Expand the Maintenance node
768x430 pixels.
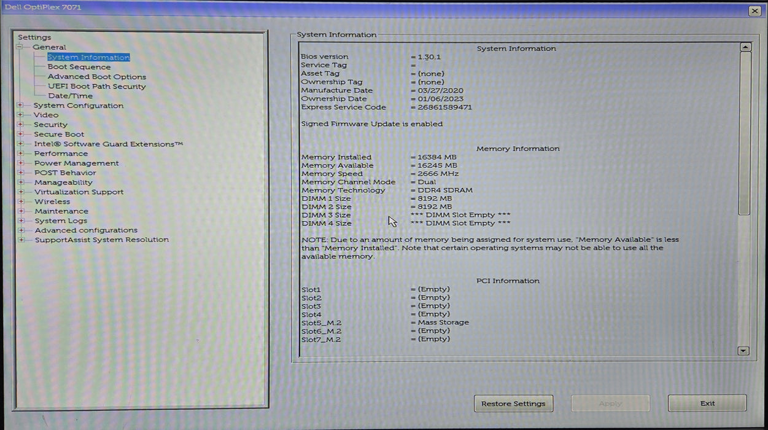coord(20,211)
